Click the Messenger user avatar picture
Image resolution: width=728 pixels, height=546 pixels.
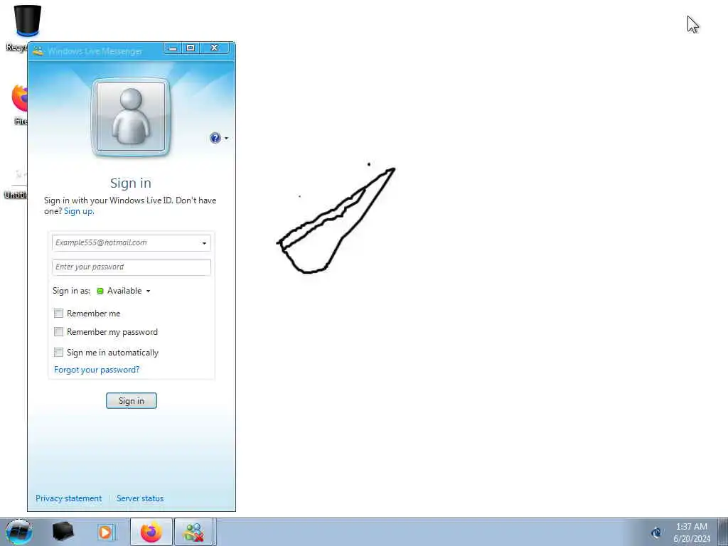(x=131, y=117)
